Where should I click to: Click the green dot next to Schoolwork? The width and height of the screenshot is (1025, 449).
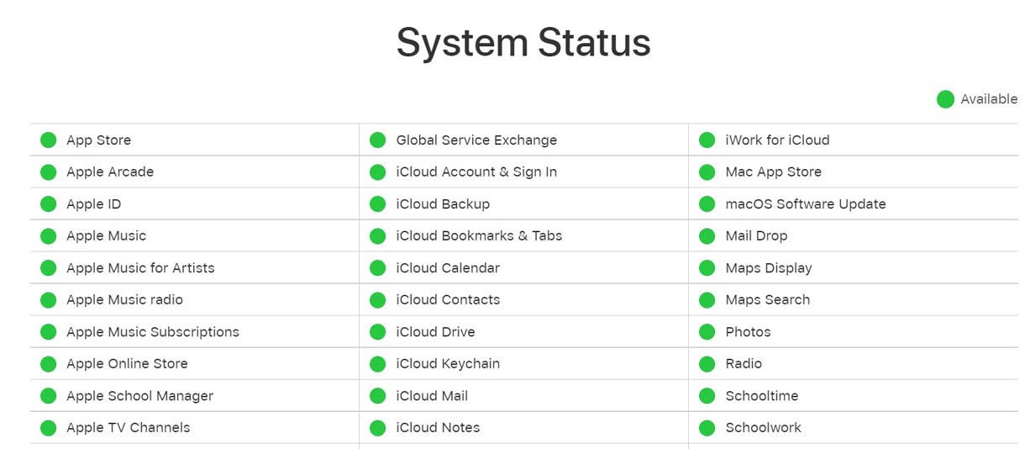(707, 428)
